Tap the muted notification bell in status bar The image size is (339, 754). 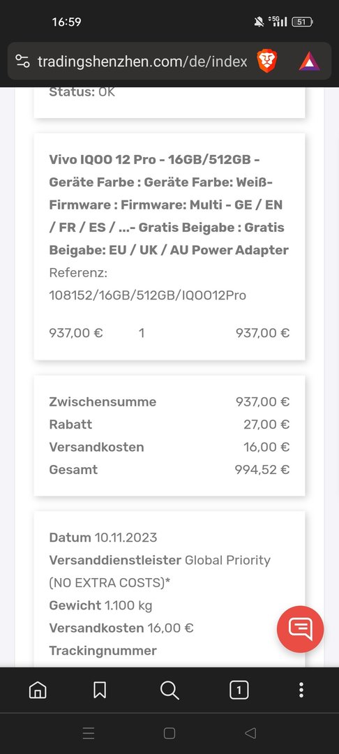pyautogui.click(x=259, y=22)
